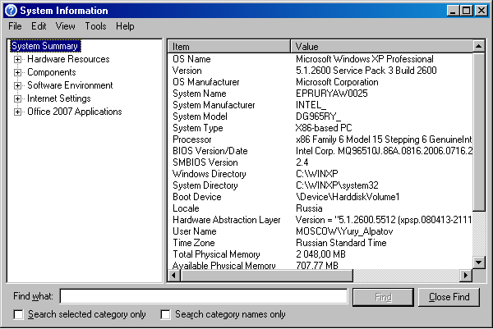
Task: Expand the Internet Settings tree node
Action: (x=18, y=99)
